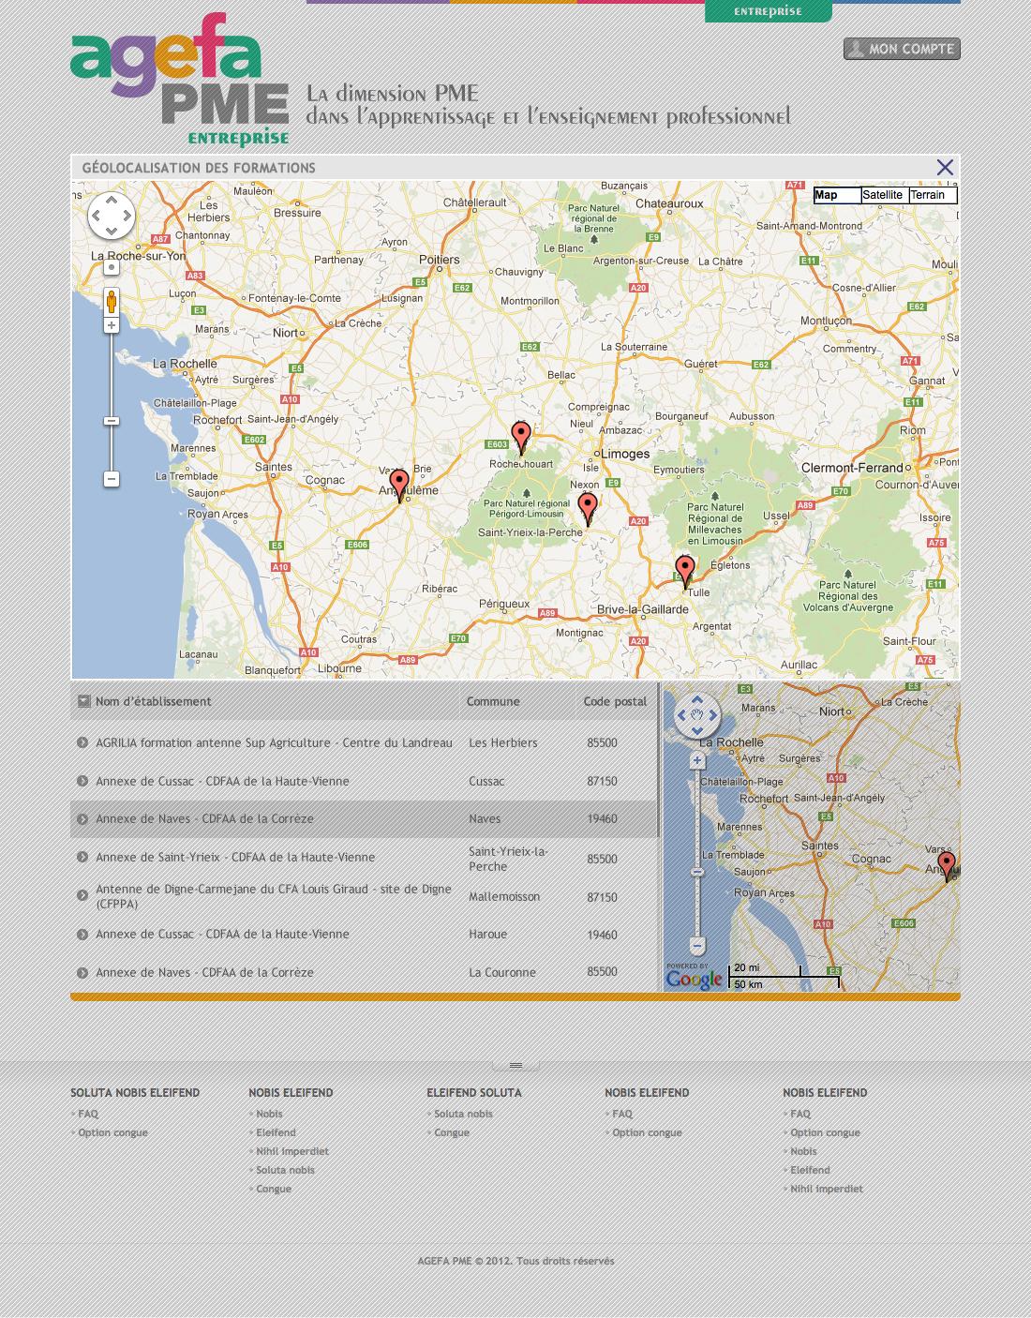Open the Entreprise tab in the top bar

[768, 11]
